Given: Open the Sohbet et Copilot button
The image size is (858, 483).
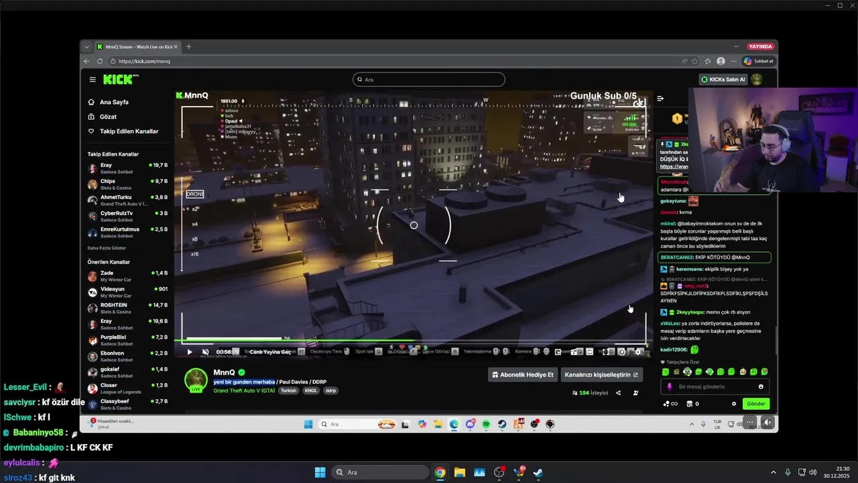Looking at the screenshot, I should (x=758, y=61).
